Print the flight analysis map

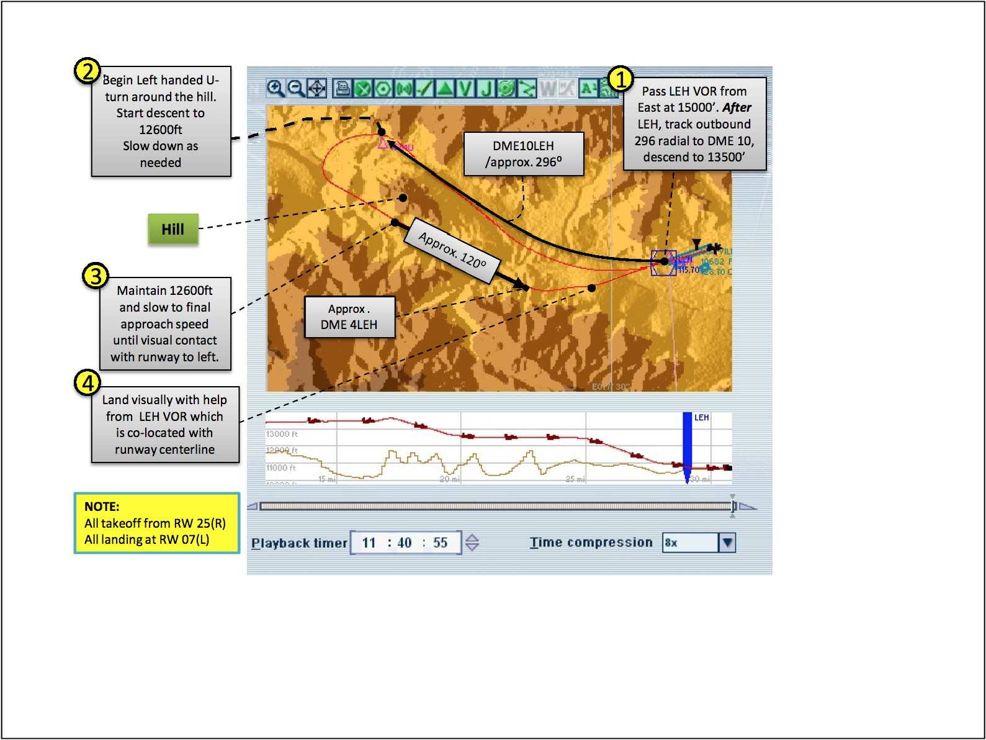pyautogui.click(x=343, y=88)
